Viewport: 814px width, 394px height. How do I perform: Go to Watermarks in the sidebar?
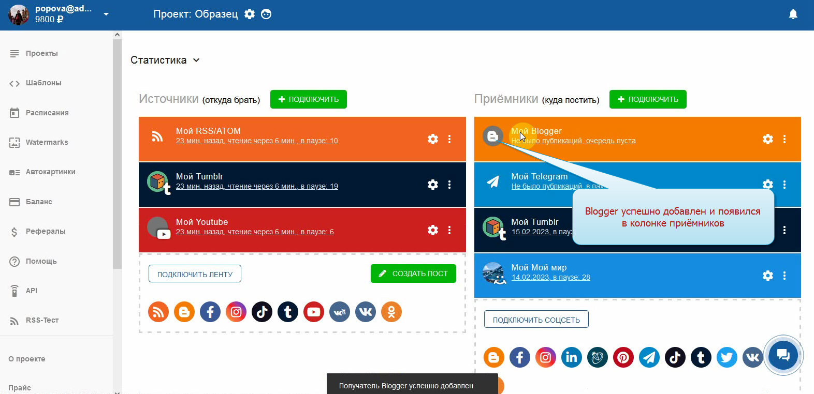click(x=47, y=142)
